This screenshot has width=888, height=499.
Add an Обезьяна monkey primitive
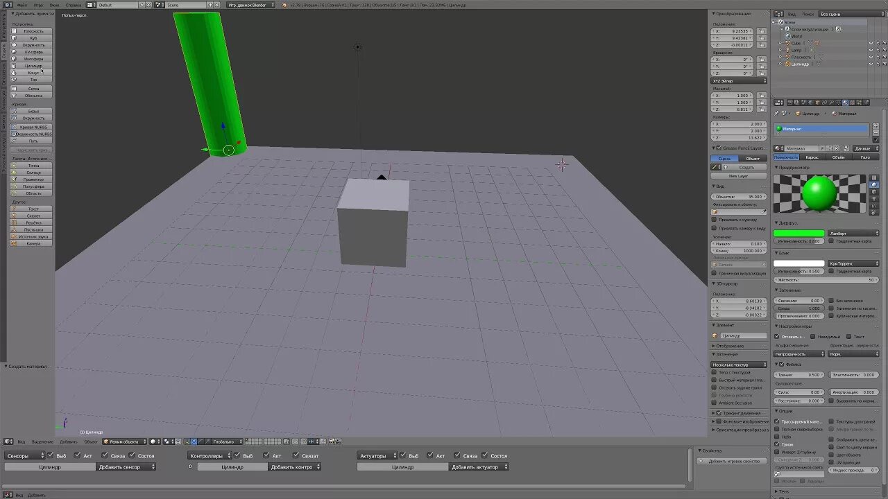tap(31, 96)
